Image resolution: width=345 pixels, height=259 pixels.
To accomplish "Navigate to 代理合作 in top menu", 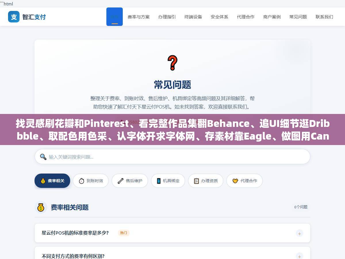I will pyautogui.click(x=246, y=17).
